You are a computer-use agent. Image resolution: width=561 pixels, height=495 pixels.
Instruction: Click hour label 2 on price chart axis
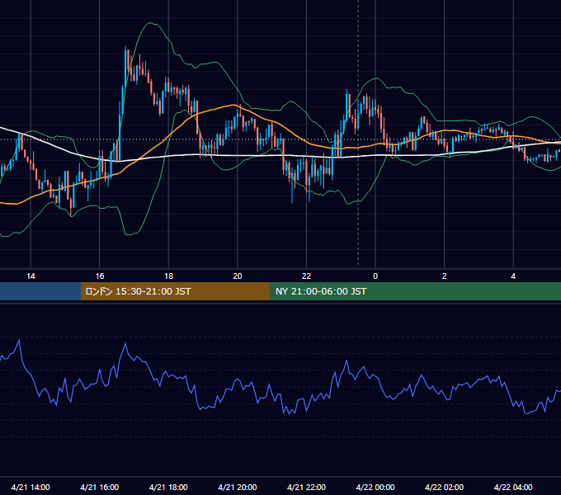click(x=445, y=276)
